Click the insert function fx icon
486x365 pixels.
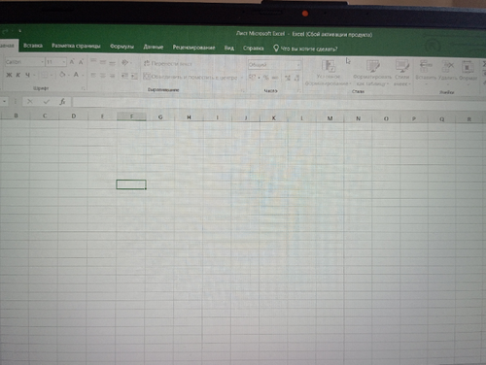(62, 102)
